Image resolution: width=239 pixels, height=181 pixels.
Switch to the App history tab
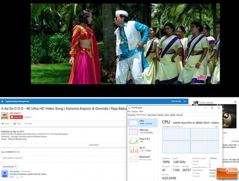(152, 115)
